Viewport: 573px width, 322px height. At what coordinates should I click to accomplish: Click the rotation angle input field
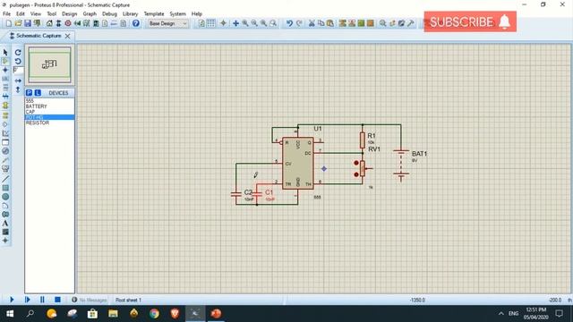[x=18, y=70]
